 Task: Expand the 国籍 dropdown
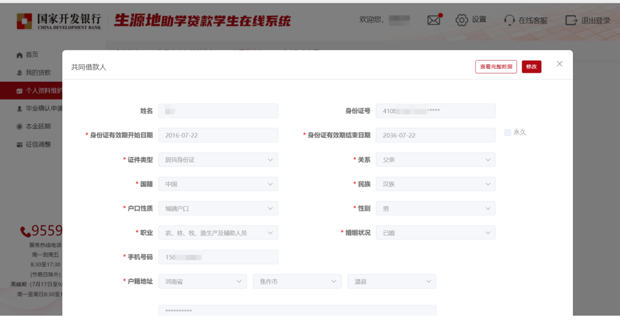(218, 184)
